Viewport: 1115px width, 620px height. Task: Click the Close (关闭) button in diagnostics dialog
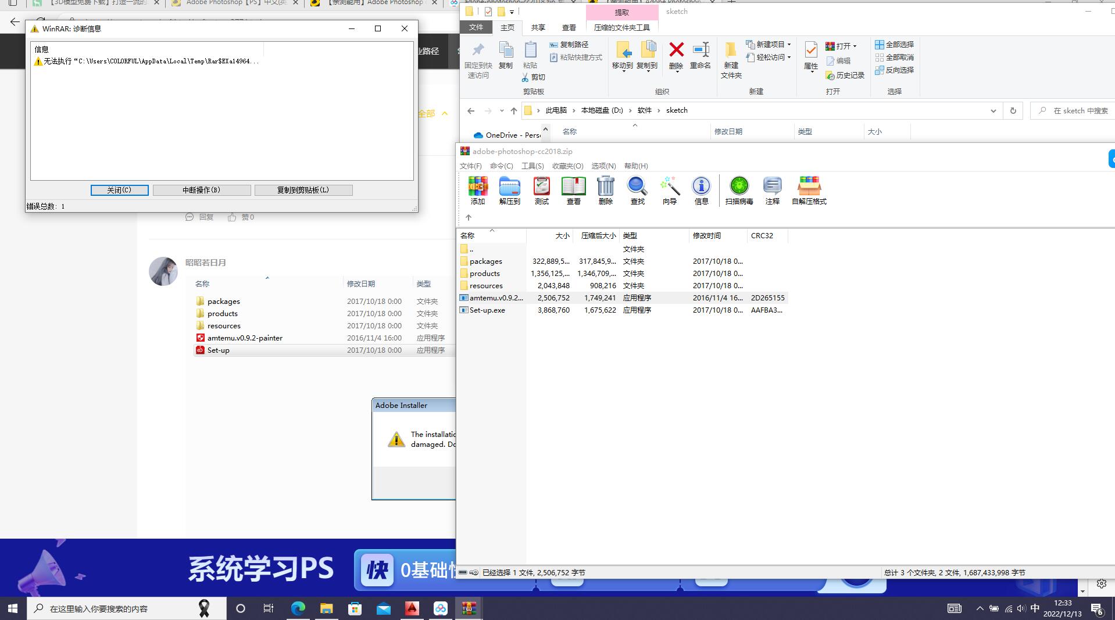point(119,190)
